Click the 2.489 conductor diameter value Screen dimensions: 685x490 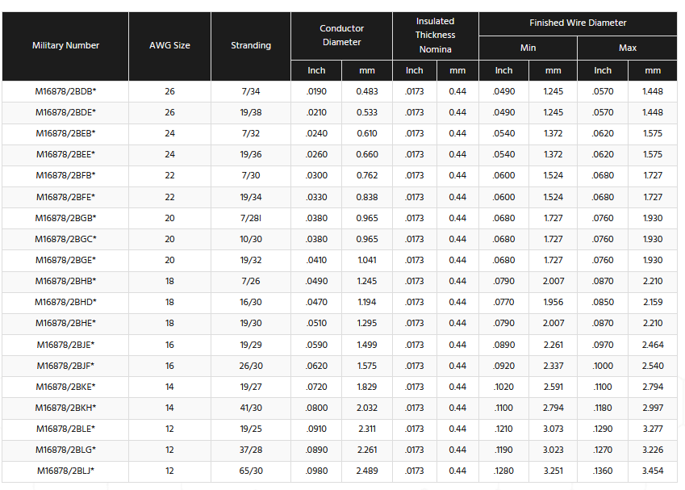tap(367, 471)
